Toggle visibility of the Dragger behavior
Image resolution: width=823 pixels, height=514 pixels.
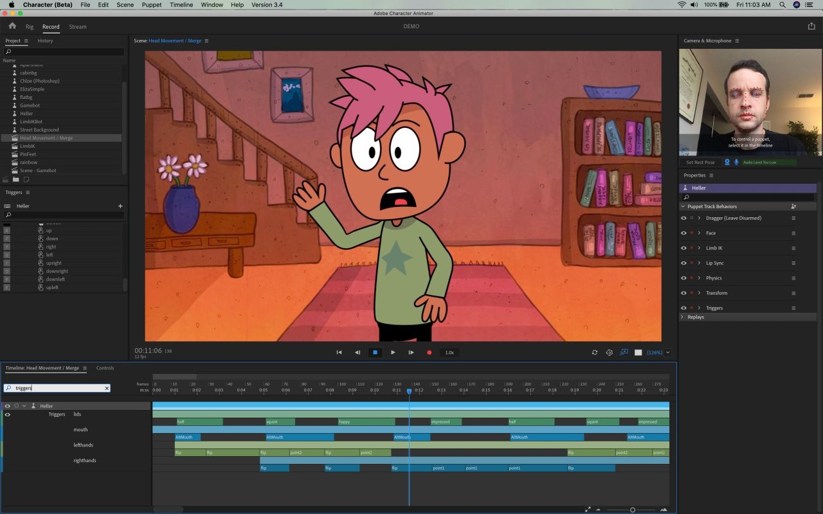point(683,218)
